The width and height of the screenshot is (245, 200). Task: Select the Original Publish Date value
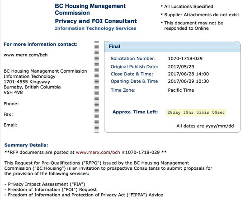click(181, 67)
